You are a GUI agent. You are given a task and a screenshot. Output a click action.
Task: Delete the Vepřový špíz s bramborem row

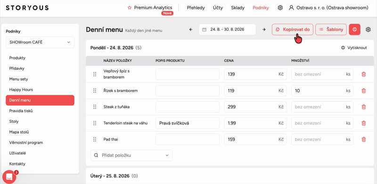[363, 74]
